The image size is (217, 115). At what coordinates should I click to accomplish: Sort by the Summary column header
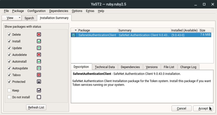point(144,30)
